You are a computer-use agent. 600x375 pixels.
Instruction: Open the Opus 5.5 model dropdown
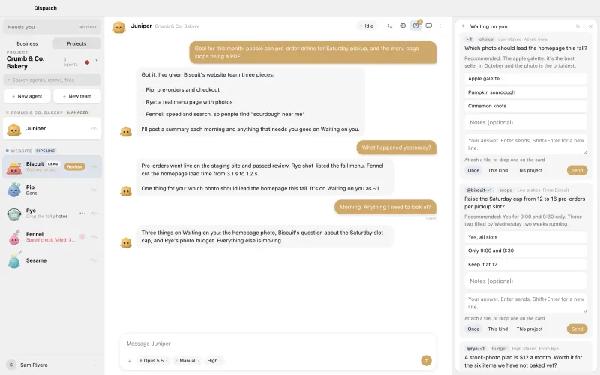[153, 361]
